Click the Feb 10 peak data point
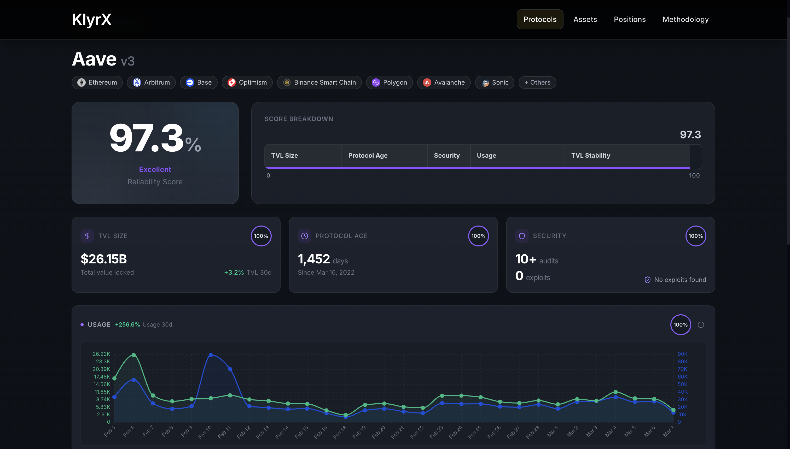 pyautogui.click(x=211, y=355)
